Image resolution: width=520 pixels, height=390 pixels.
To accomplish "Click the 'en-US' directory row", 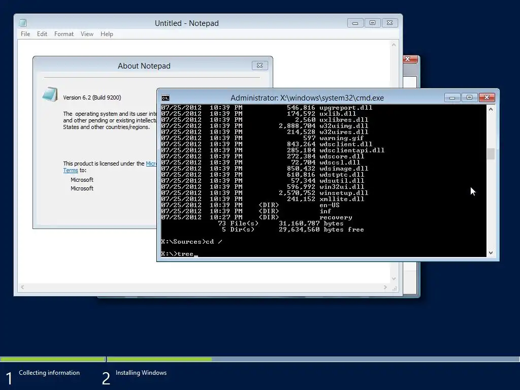I will click(x=250, y=205).
